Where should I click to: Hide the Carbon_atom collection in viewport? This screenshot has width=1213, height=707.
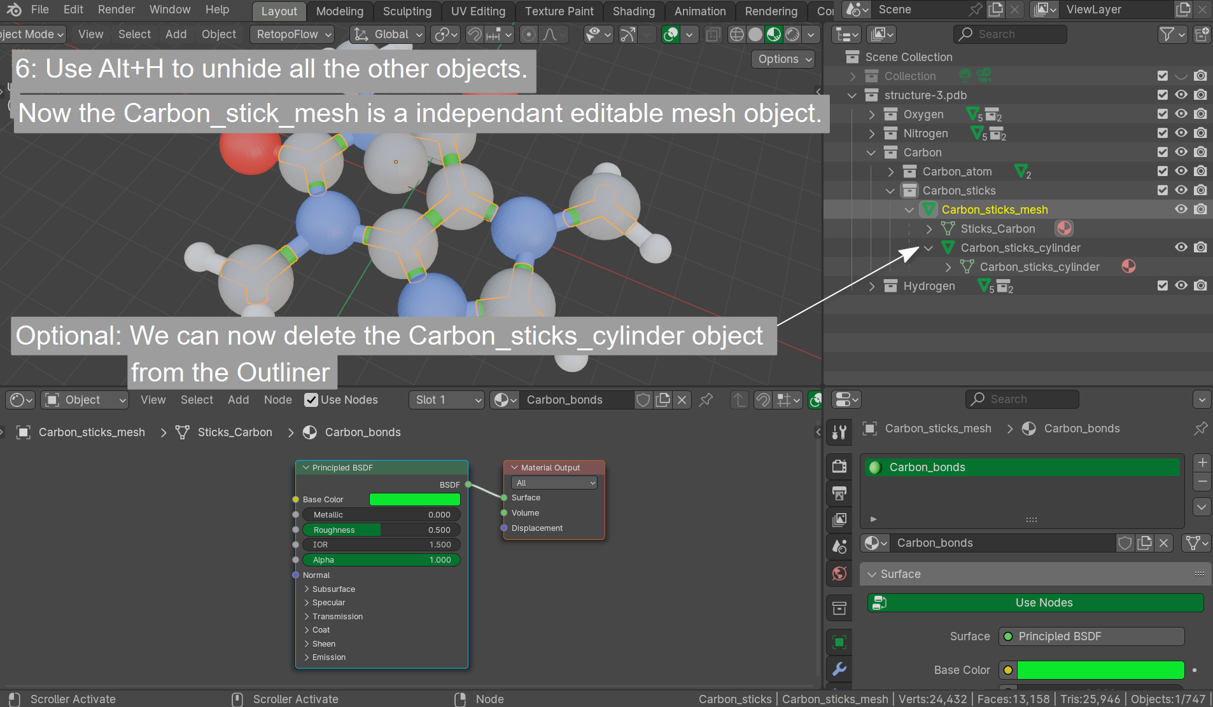point(1181,171)
